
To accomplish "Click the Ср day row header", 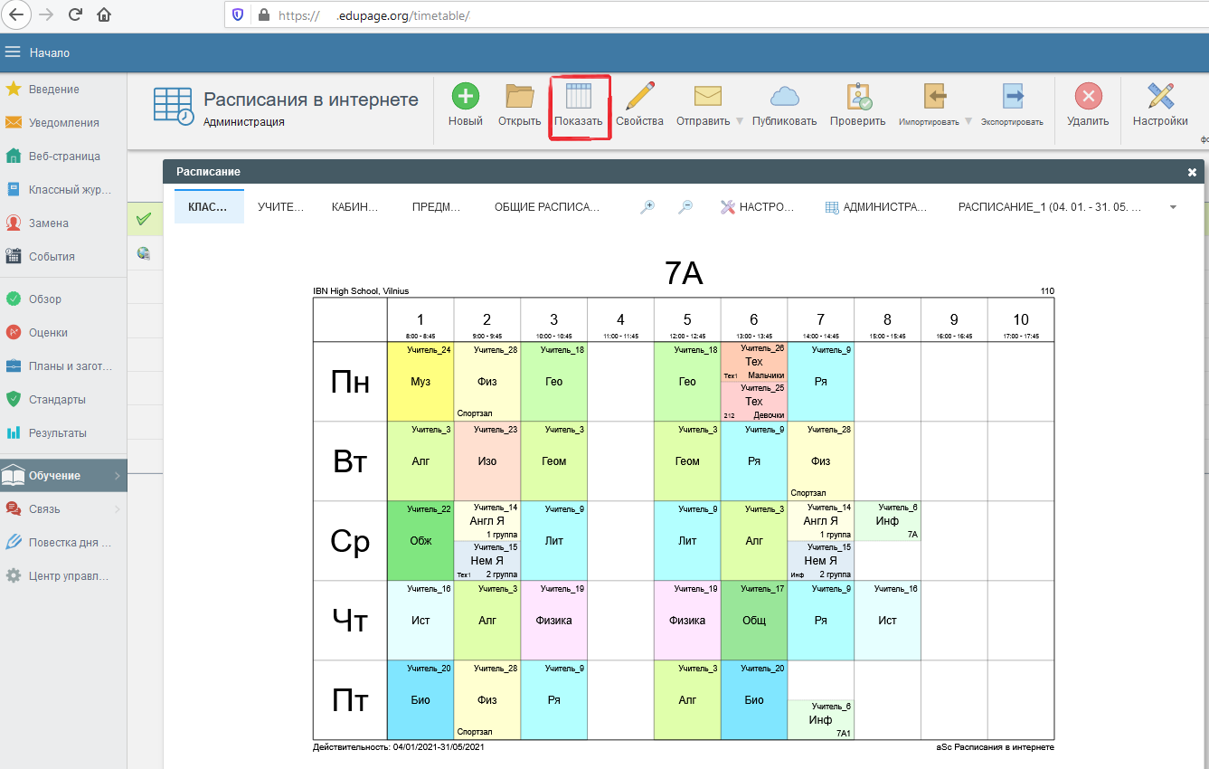I will pos(350,541).
